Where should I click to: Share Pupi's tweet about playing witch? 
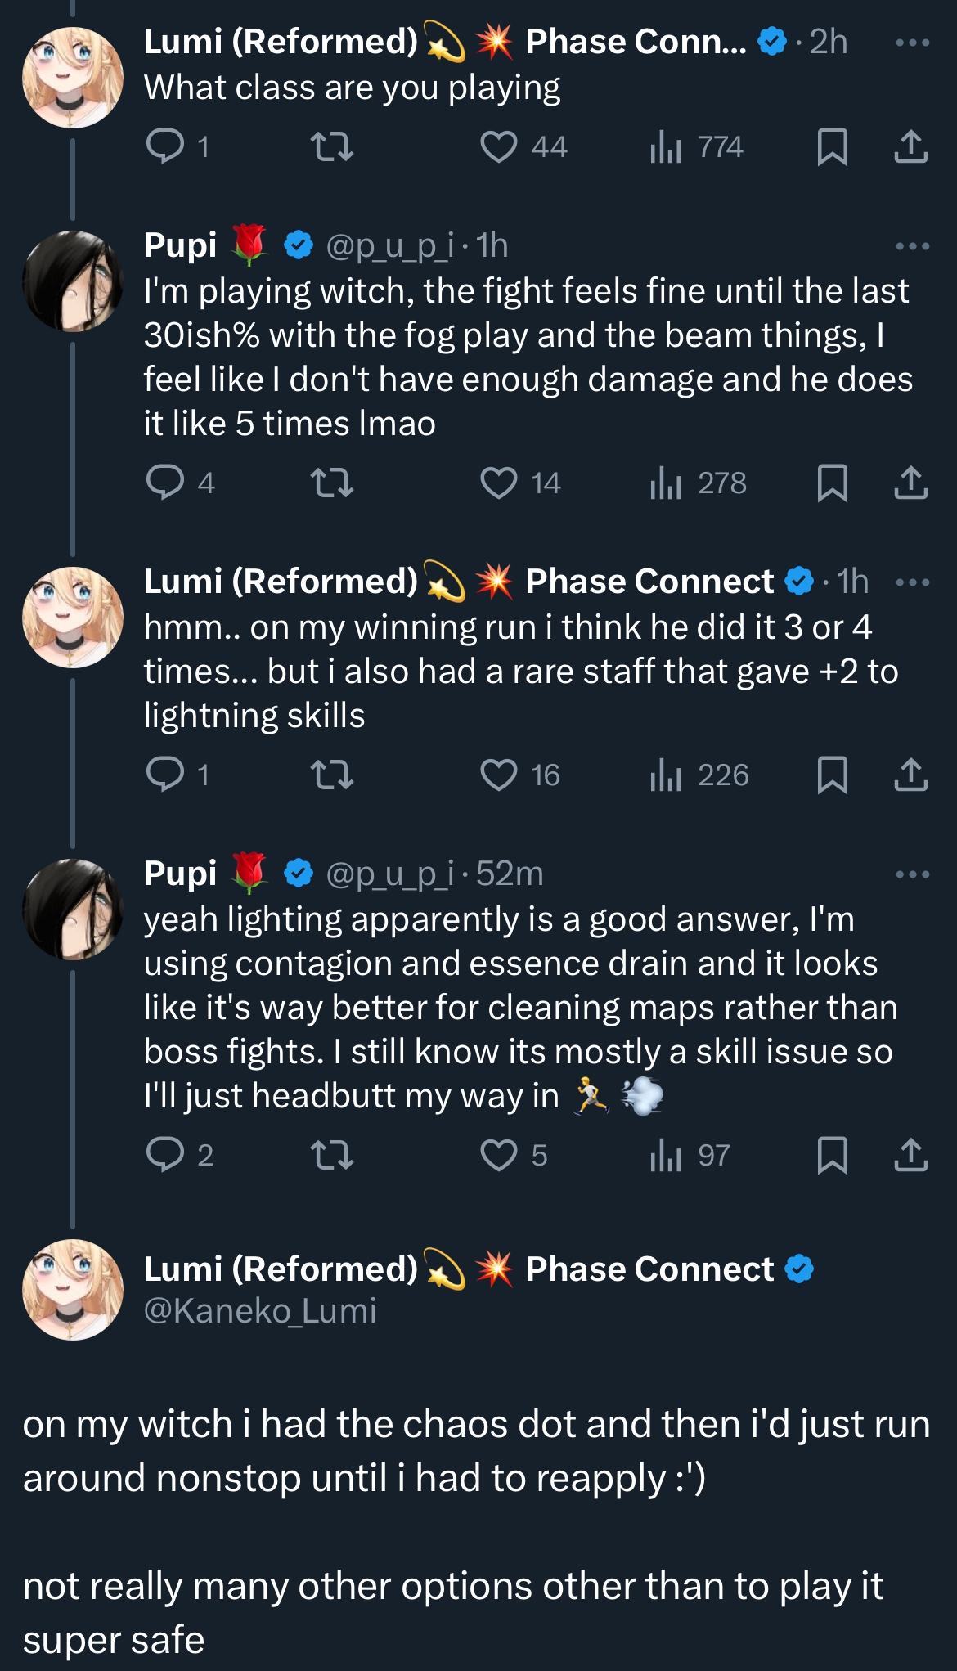tap(910, 483)
